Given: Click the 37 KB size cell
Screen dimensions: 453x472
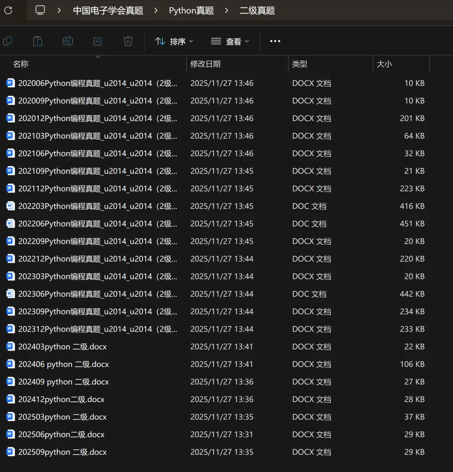Looking at the screenshot, I should (x=414, y=417).
